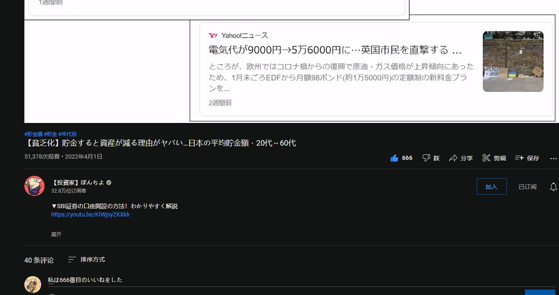Open the share (分享) option
This screenshot has height=295, width=559.
point(461,158)
